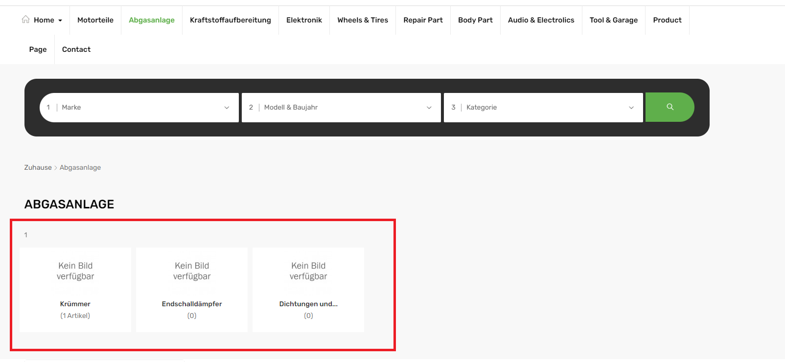Open the Dichtungen und... subcategory link
The width and height of the screenshot is (785, 362).
[x=308, y=304]
